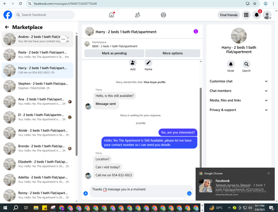
Task: Go back in browser history
Action: pos(5,3)
